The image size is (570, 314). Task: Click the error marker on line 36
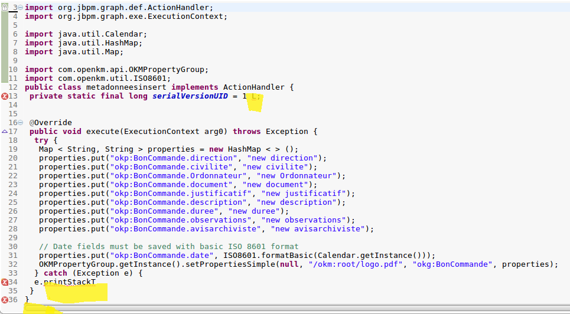point(5,300)
